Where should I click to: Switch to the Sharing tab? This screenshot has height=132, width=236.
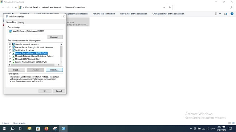(21, 22)
